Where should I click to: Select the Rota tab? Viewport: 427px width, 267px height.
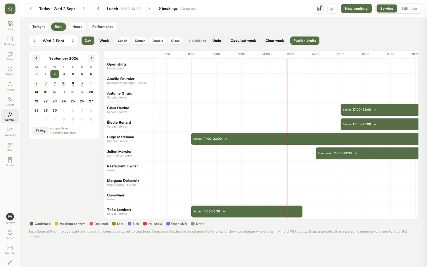click(58, 27)
